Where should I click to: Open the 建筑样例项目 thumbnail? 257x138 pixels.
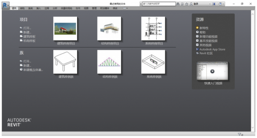click(65, 29)
